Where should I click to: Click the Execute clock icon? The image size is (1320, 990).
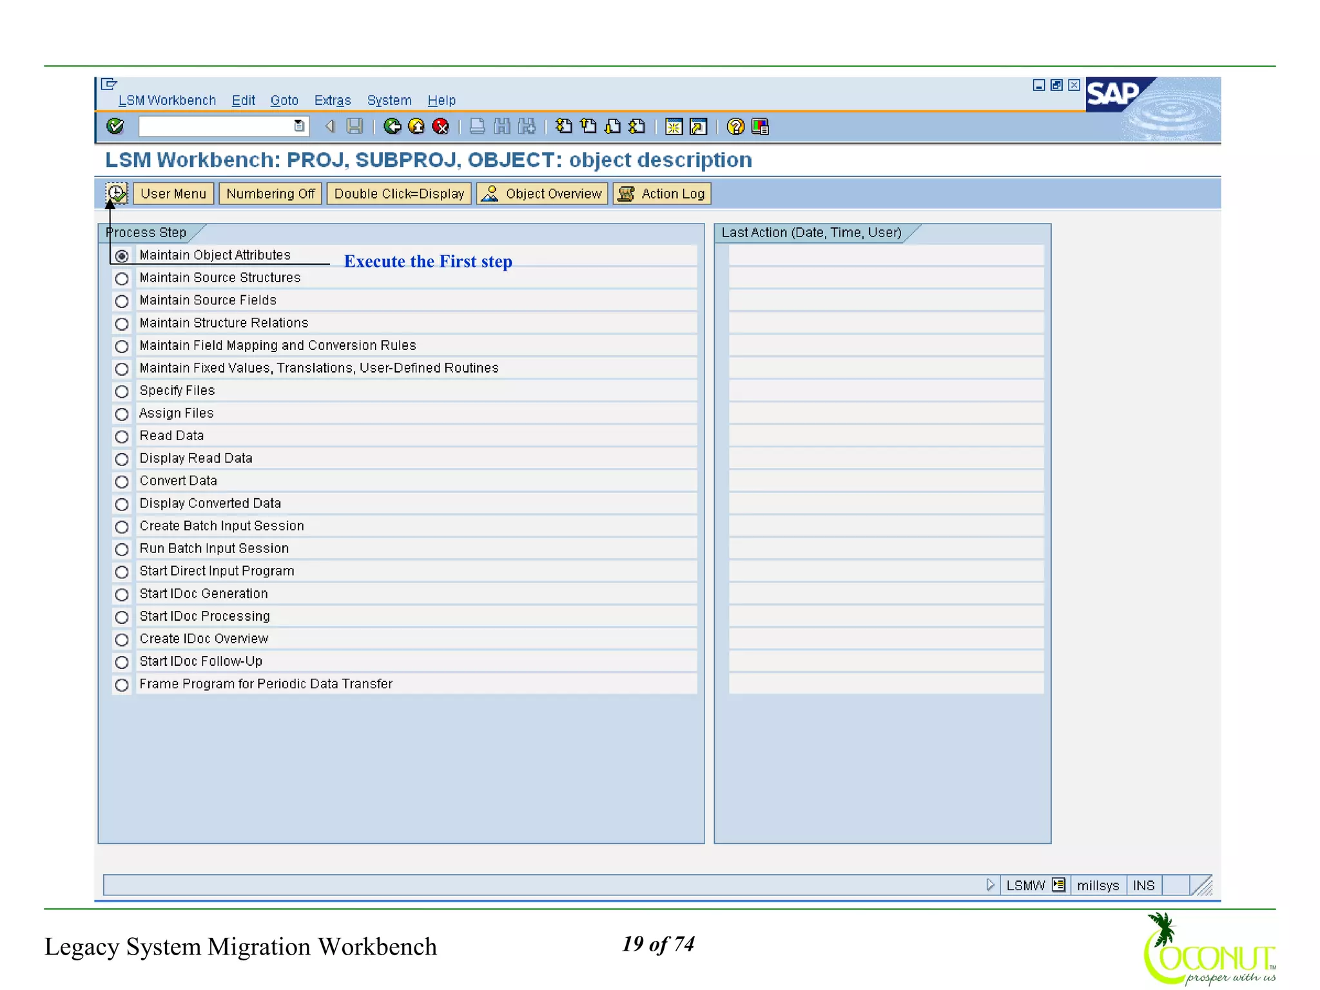(x=117, y=193)
